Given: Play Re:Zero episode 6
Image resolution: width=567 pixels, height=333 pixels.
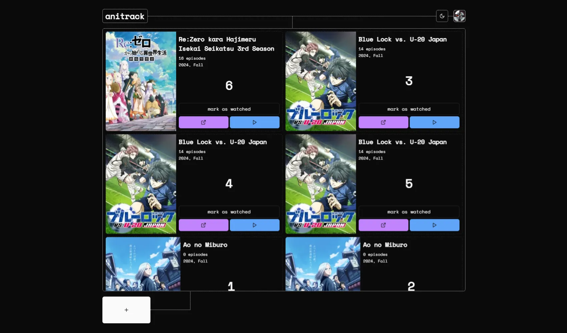Looking at the screenshot, I should click(x=254, y=122).
